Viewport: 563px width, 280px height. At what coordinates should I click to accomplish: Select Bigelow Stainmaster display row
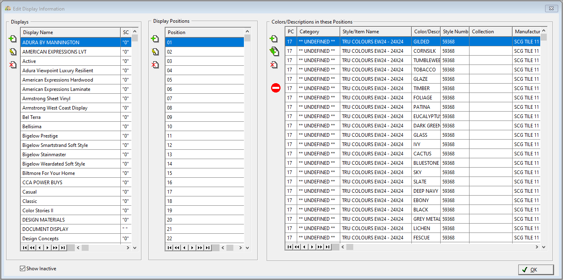pos(76,155)
